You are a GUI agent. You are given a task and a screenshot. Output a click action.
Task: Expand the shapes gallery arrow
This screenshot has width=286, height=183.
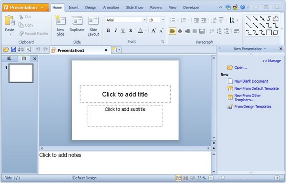[282, 29]
